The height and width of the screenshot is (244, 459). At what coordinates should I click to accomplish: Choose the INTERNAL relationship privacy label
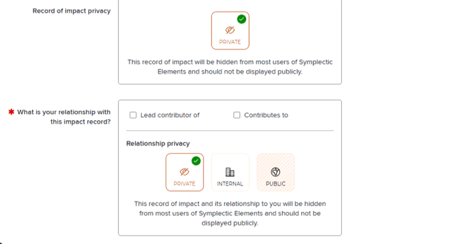click(230, 184)
